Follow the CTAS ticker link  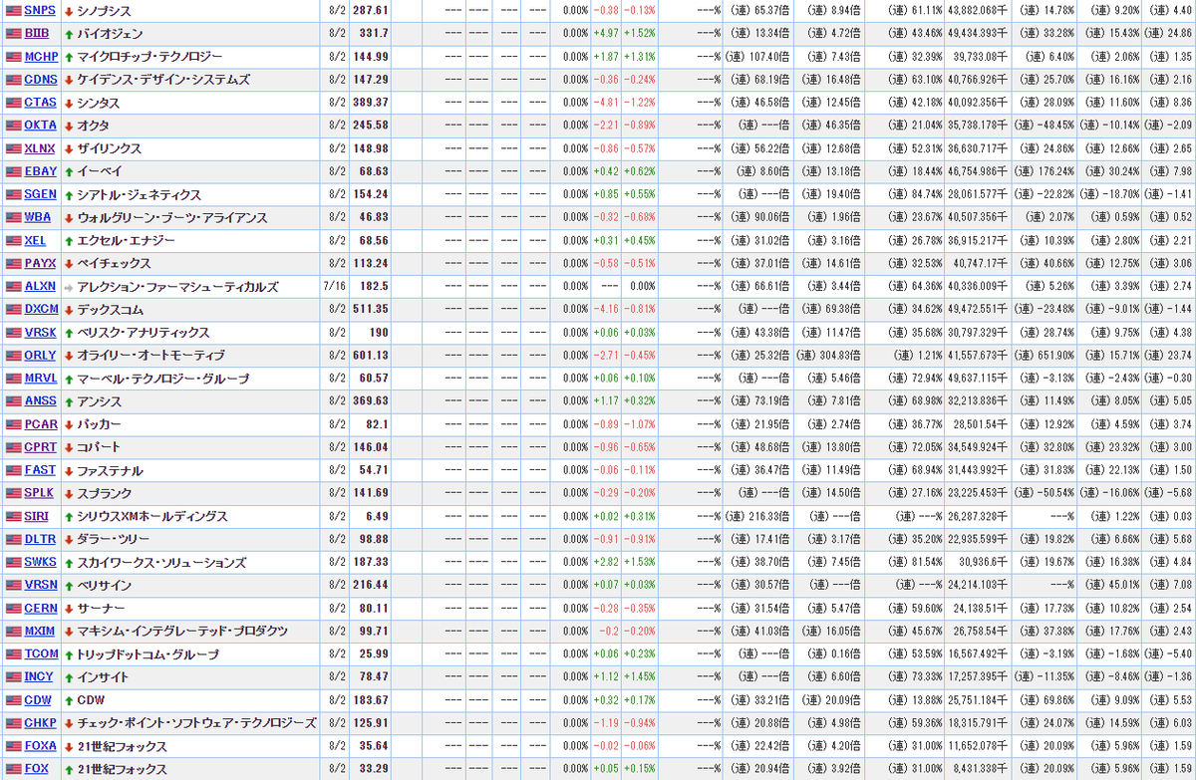pyautogui.click(x=41, y=103)
